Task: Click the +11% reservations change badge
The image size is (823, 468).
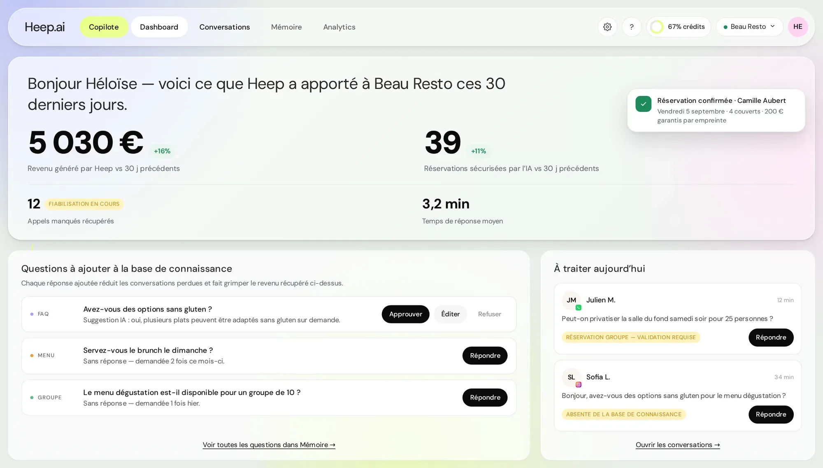Action: tap(478, 151)
